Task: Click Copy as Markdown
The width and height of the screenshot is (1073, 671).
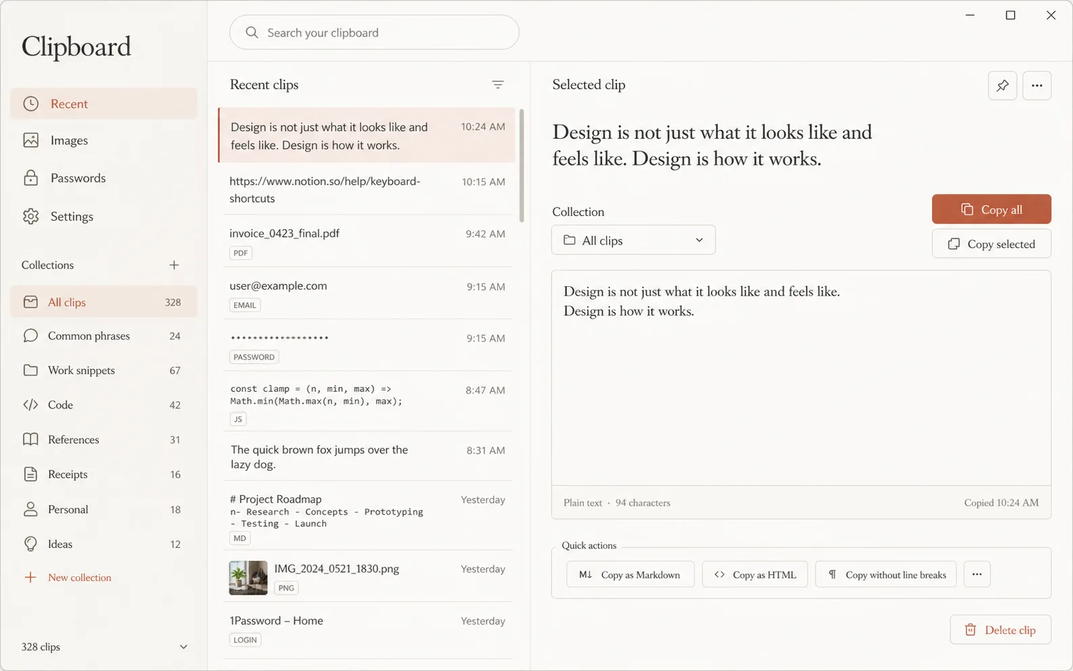Action: (630, 574)
